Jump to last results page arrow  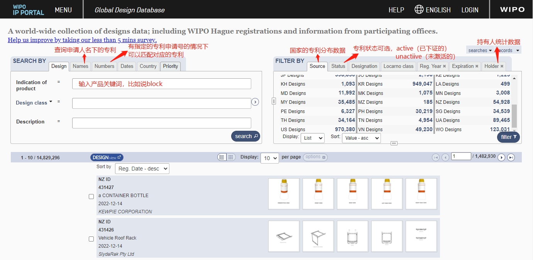pyautogui.click(x=511, y=157)
